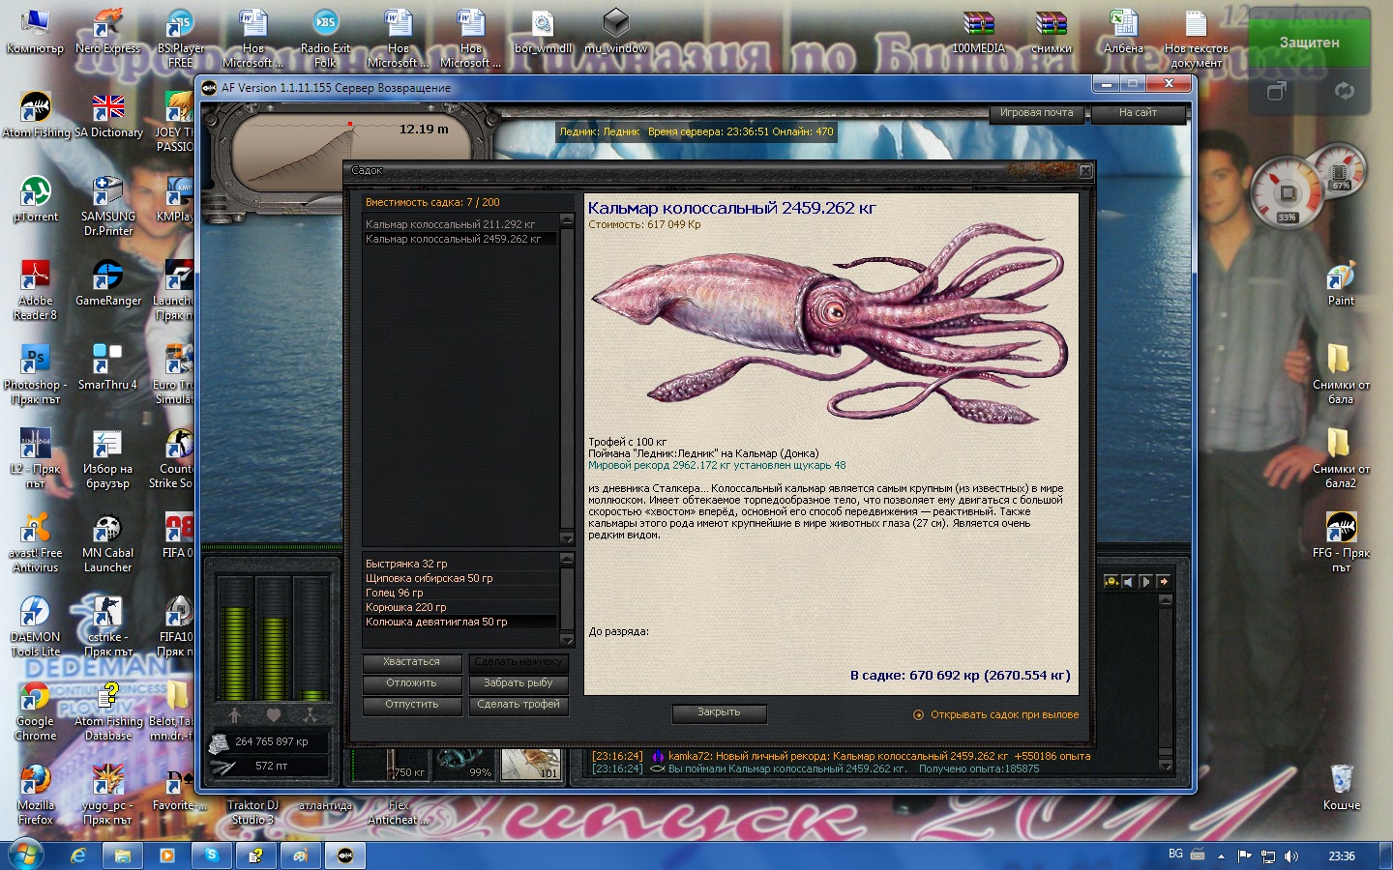
Task: Toggle 'Открывать садок при вылове' option
Action: tap(918, 715)
